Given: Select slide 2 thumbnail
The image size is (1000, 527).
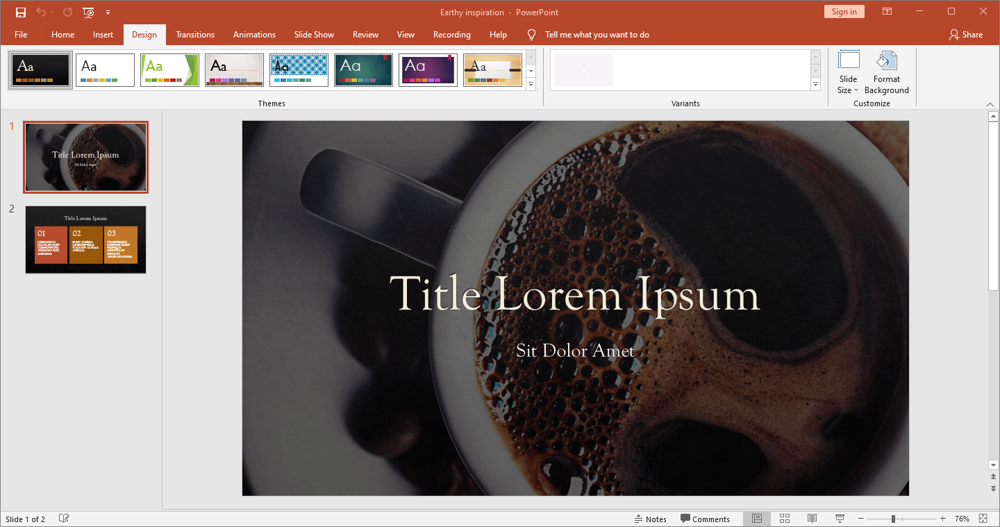Looking at the screenshot, I should click(x=86, y=240).
